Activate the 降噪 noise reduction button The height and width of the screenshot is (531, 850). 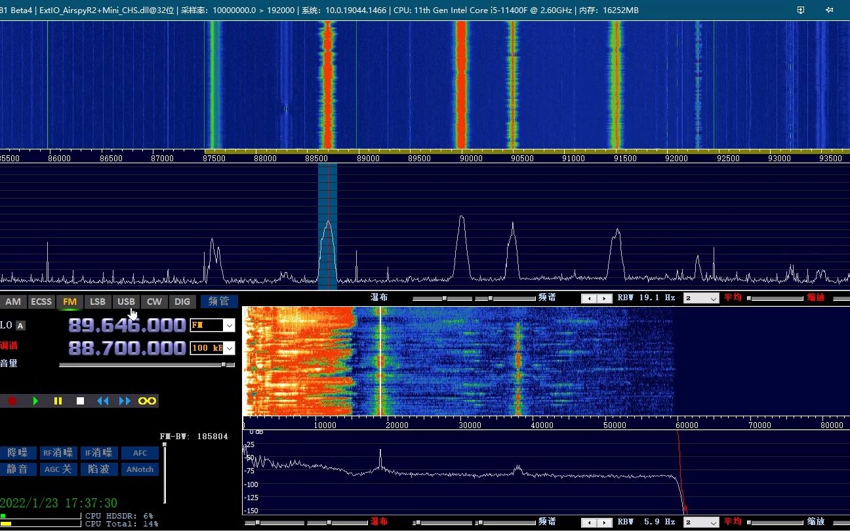click(x=20, y=452)
